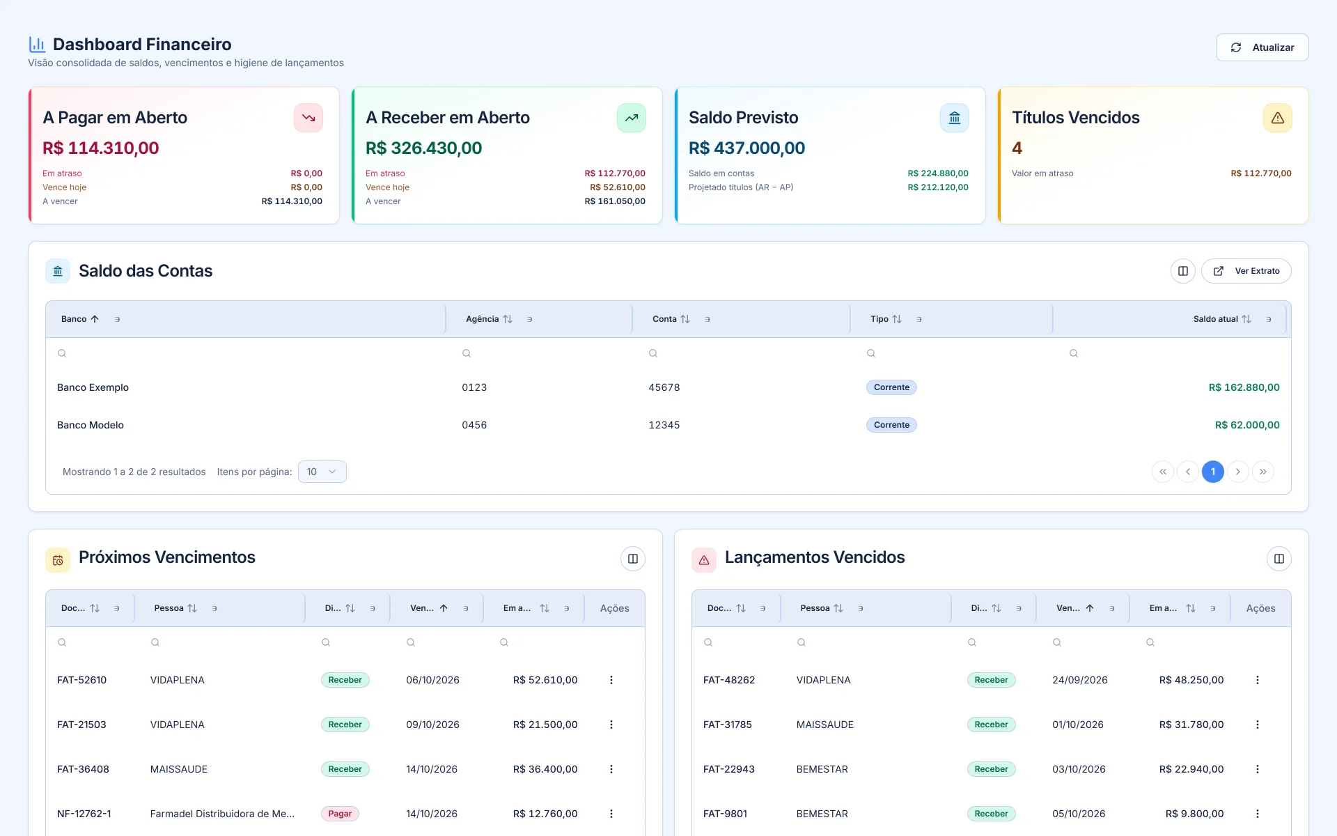Go to first page in accounts pagination

[1163, 472]
